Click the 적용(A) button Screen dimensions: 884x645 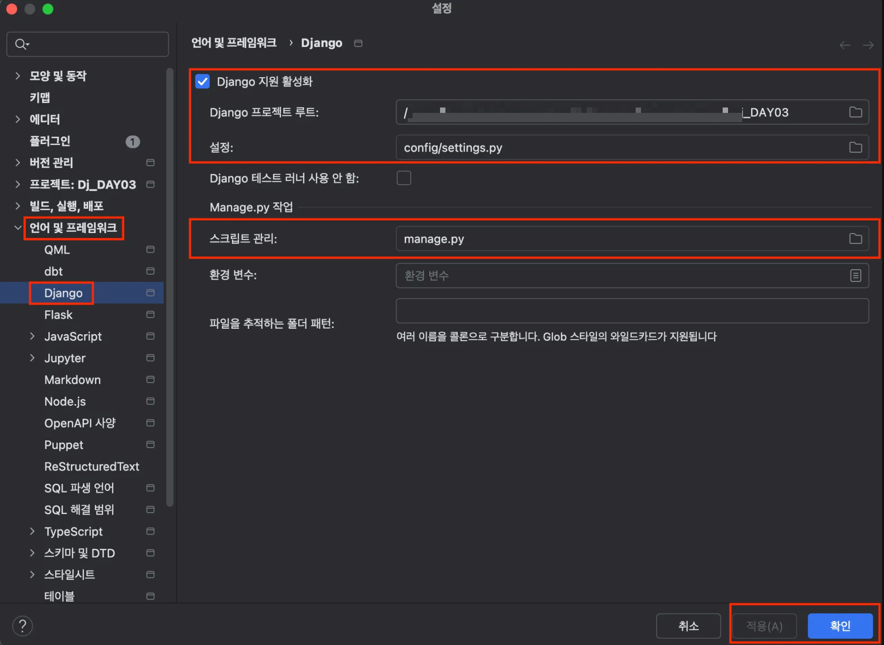click(764, 626)
